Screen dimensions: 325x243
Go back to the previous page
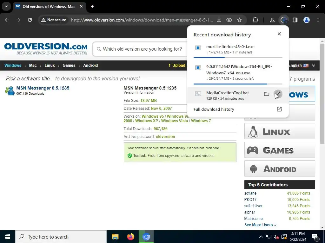(x=7, y=20)
